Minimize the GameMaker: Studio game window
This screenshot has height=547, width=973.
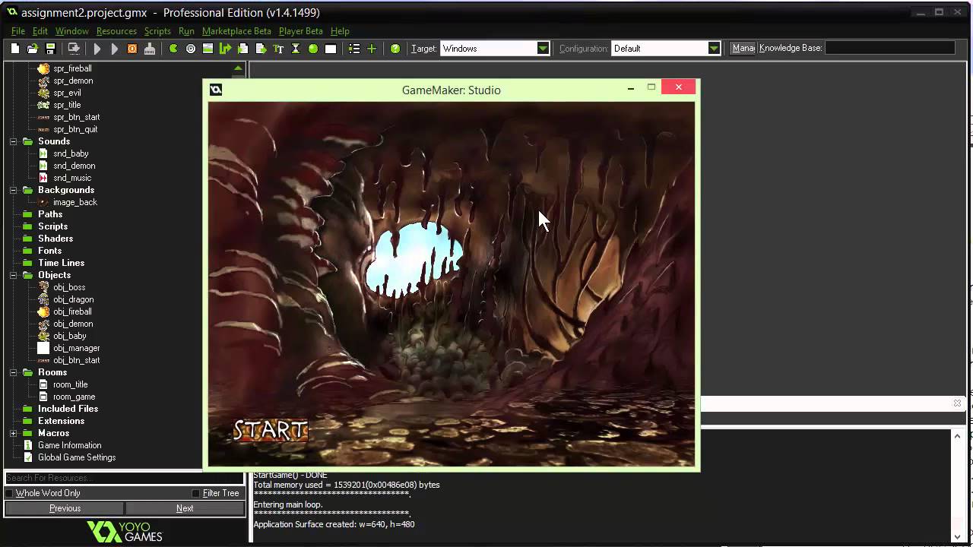pyautogui.click(x=631, y=88)
